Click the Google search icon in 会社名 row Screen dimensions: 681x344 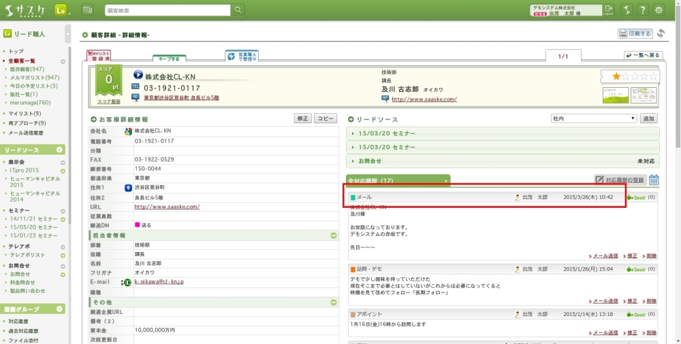pos(127,131)
